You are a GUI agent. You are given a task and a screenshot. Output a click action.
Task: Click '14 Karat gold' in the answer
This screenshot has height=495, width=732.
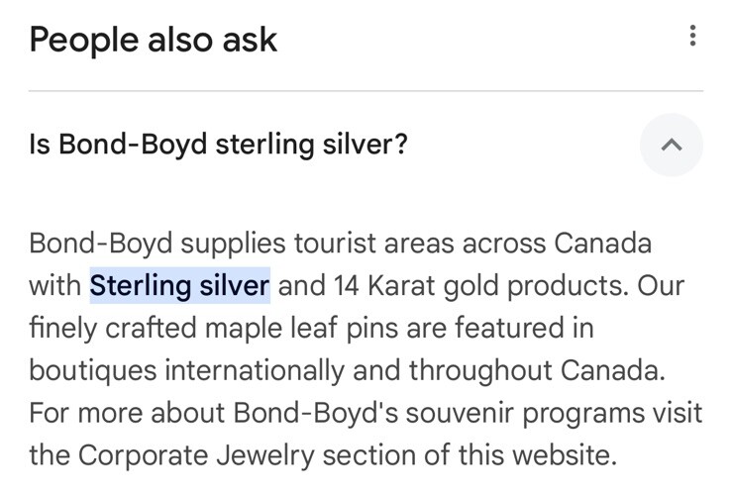[x=415, y=286]
